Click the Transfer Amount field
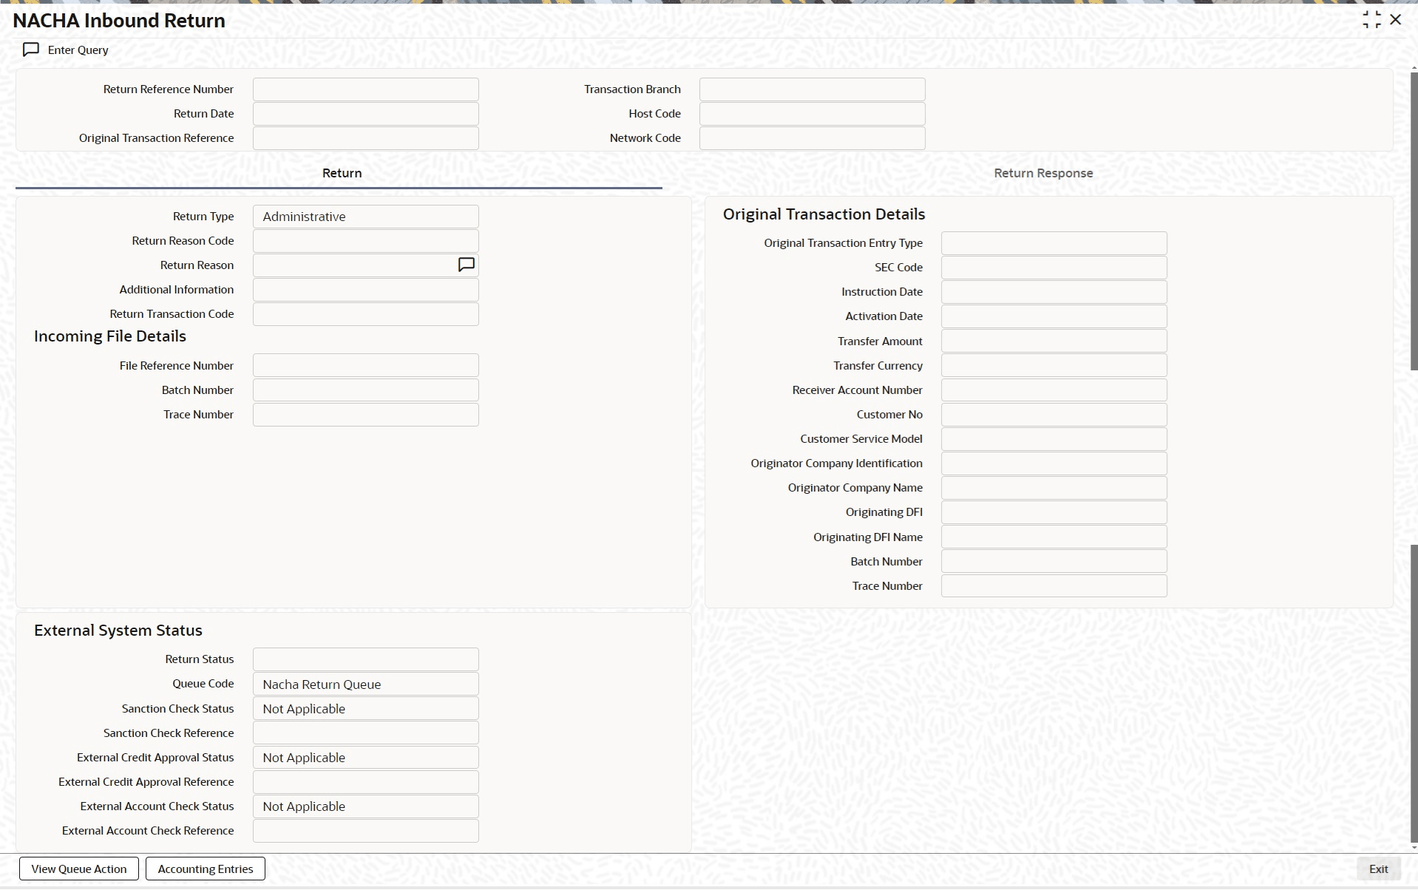Viewport: 1418px width, 890px height. (x=1054, y=341)
